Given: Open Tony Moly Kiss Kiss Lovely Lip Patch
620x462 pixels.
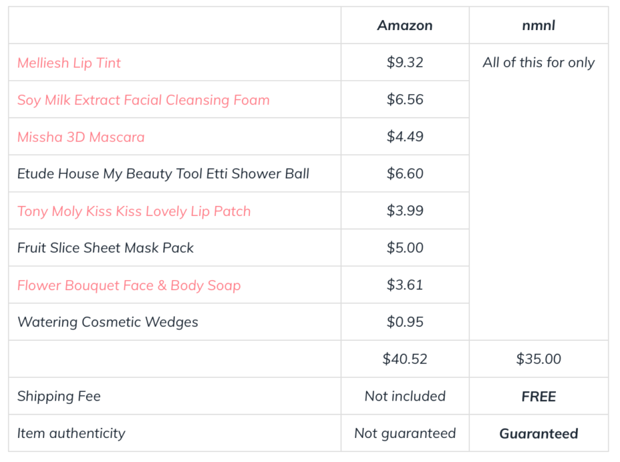Looking at the screenshot, I should click(x=133, y=211).
